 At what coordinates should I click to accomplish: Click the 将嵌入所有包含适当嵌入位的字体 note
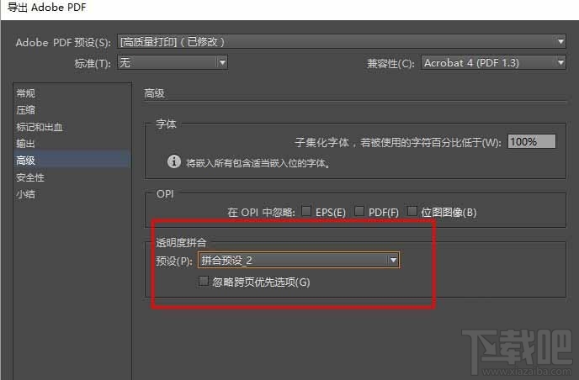[258, 163]
